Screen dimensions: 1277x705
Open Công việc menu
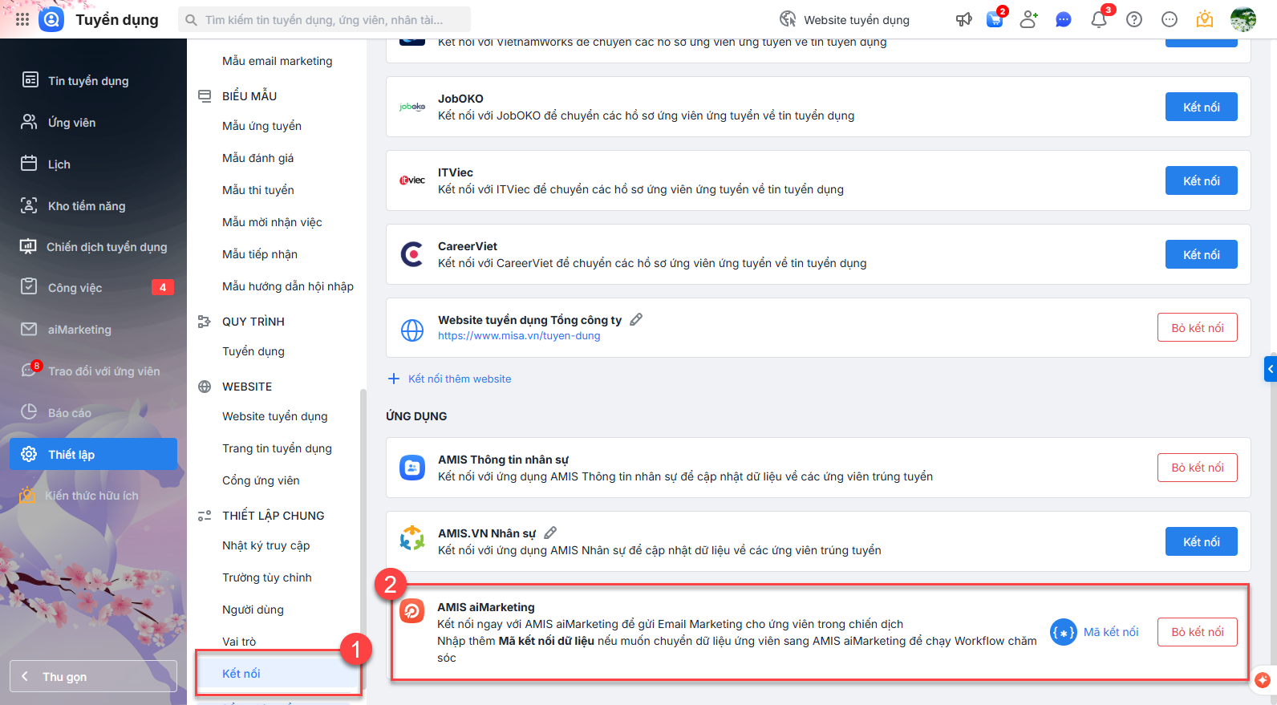click(93, 287)
